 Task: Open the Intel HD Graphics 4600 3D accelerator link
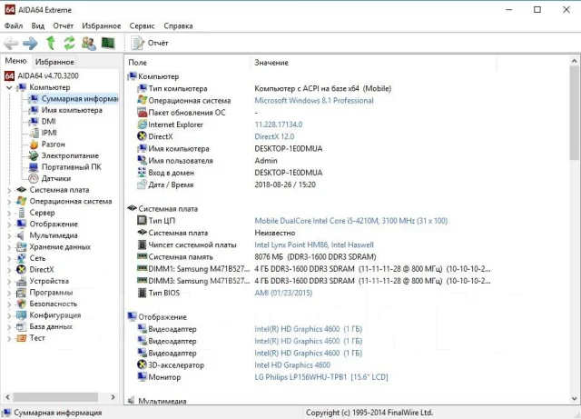click(x=292, y=365)
